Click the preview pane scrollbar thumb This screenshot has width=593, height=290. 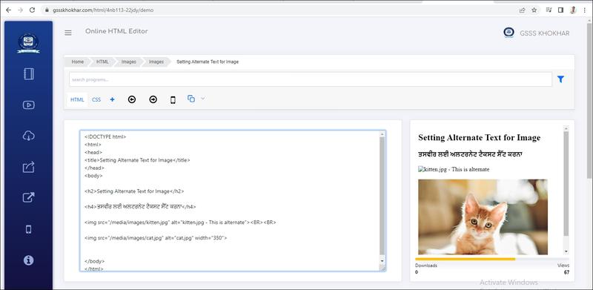(566, 184)
